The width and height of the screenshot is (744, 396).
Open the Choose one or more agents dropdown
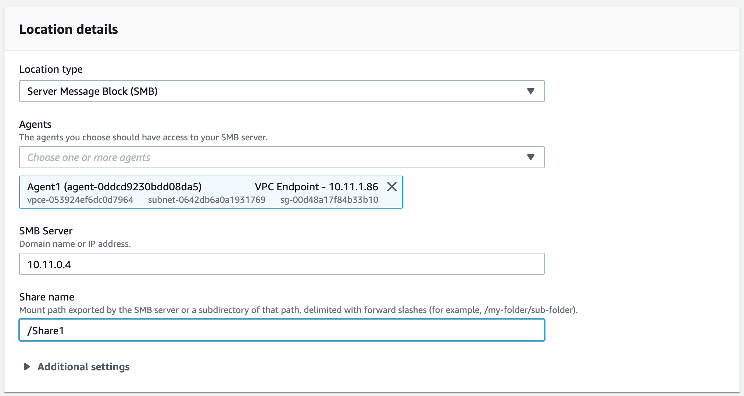tap(282, 157)
